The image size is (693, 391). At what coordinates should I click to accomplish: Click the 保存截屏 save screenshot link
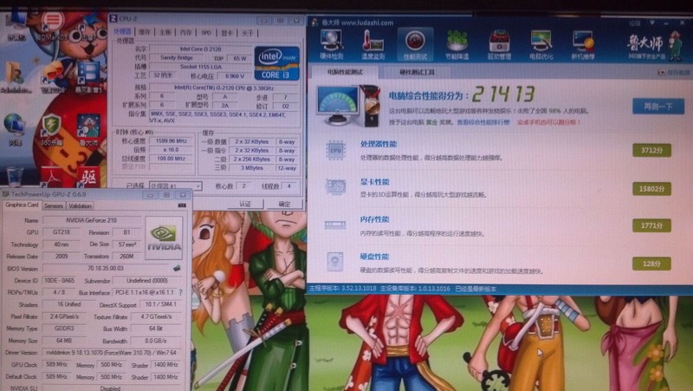pyautogui.click(x=674, y=73)
